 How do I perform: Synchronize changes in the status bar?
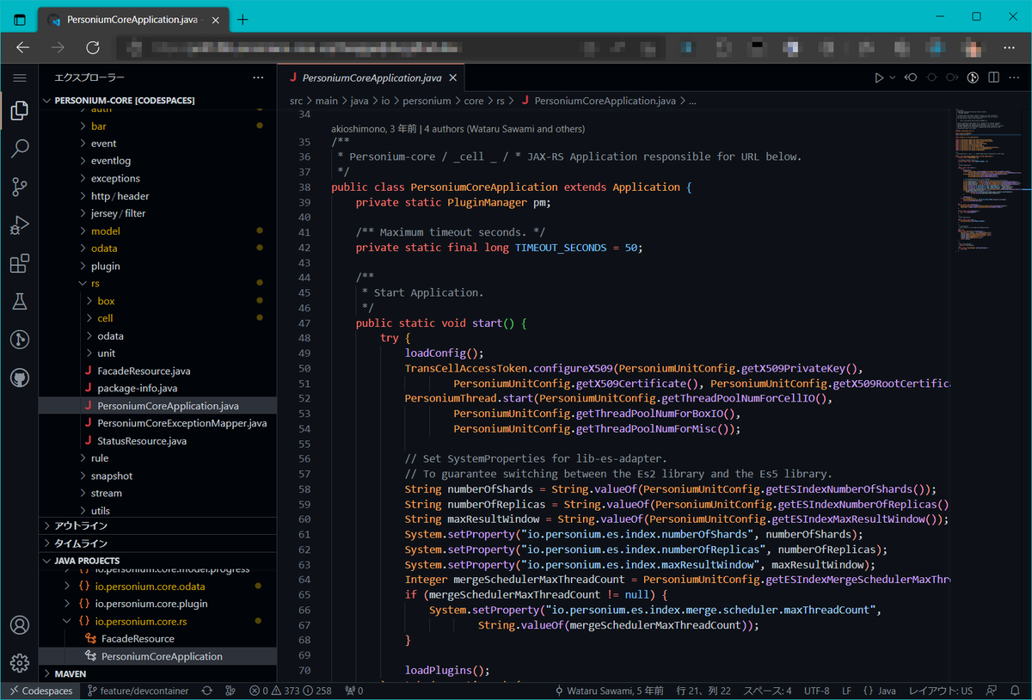click(207, 691)
